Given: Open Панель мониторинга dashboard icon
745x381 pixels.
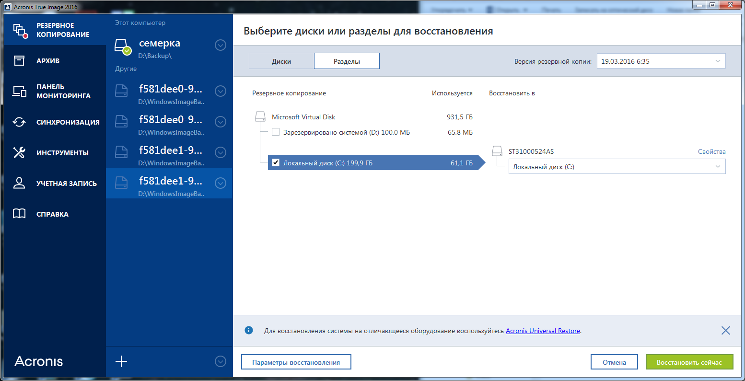Looking at the screenshot, I should [x=19, y=91].
